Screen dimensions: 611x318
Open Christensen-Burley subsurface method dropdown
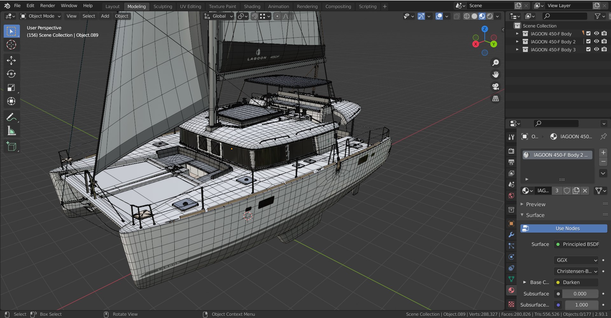tap(576, 271)
